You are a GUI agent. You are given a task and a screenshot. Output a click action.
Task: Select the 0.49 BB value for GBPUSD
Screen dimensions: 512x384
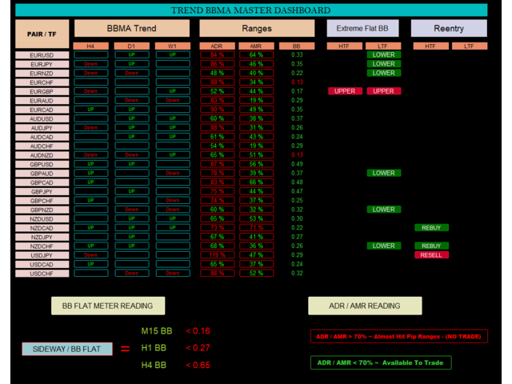coord(297,164)
